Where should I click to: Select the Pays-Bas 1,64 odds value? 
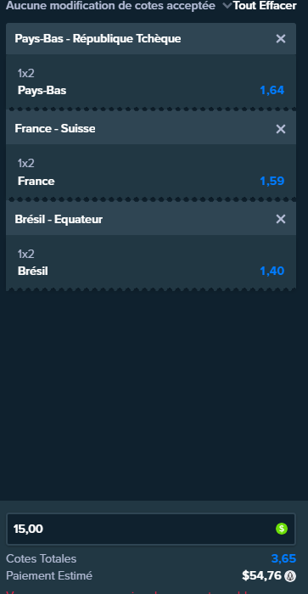[272, 91]
